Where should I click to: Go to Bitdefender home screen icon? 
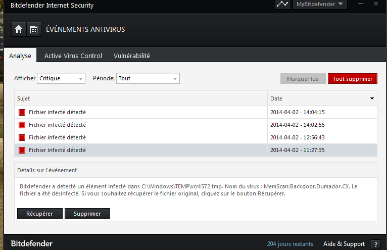tap(19, 29)
